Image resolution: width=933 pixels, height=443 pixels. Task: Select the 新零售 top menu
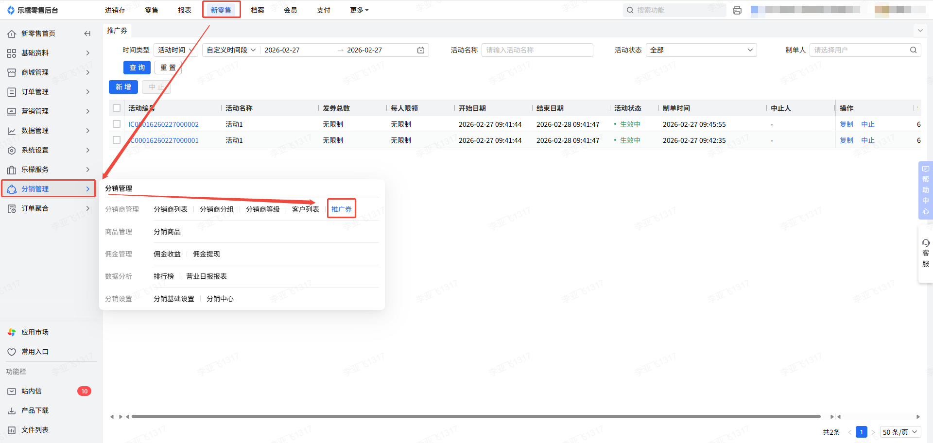[x=221, y=10]
